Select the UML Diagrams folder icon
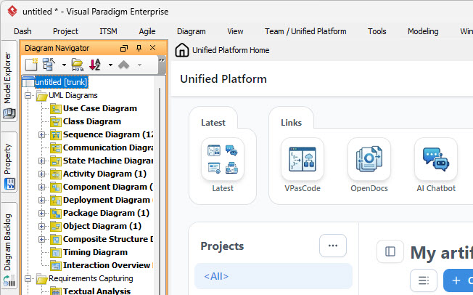Image resolution: width=473 pixels, height=295 pixels. 41,95
